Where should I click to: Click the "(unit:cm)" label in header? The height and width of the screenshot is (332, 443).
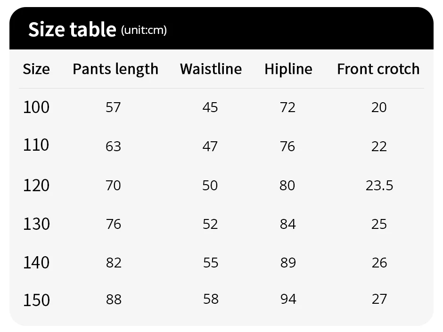(144, 31)
